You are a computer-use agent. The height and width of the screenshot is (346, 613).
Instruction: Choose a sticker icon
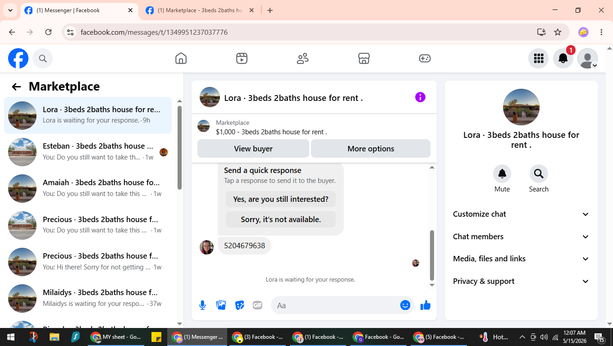coord(239,305)
